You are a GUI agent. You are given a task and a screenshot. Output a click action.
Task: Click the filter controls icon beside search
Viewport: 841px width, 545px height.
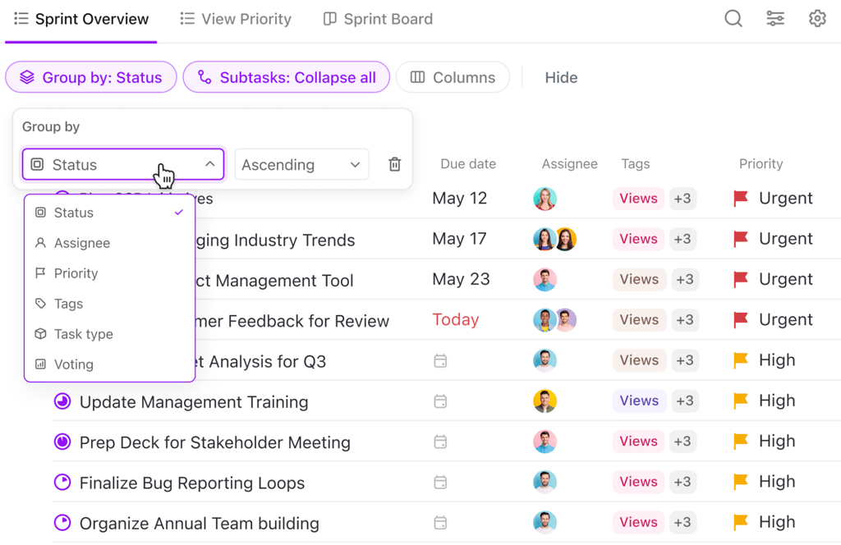pyautogui.click(x=775, y=18)
